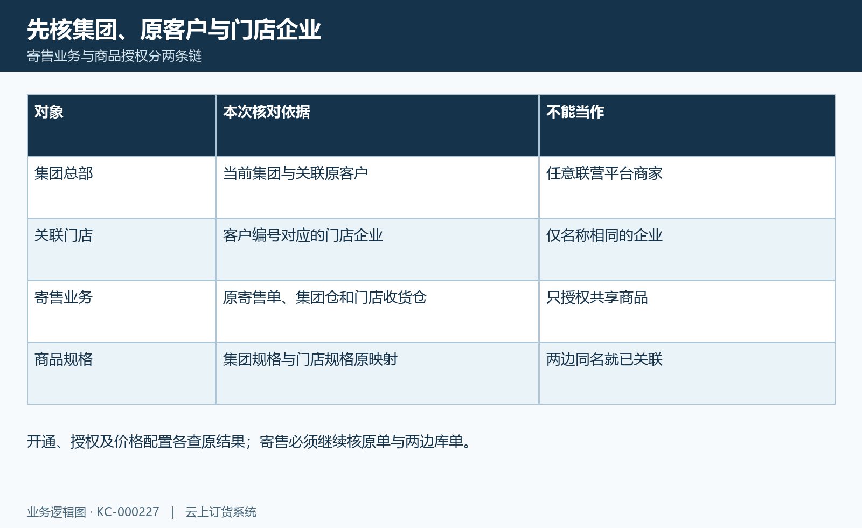Click the cell 仅名称相同的企业
This screenshot has height=528, width=862.
coord(687,249)
